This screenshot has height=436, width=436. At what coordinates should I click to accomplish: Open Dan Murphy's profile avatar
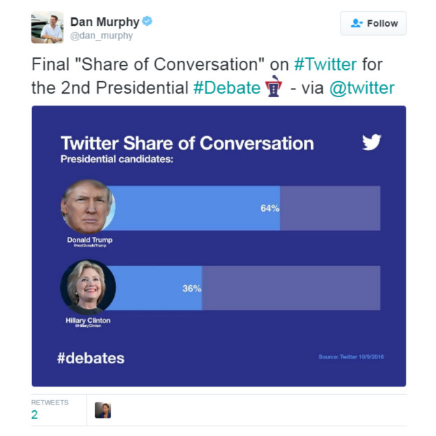pos(48,27)
